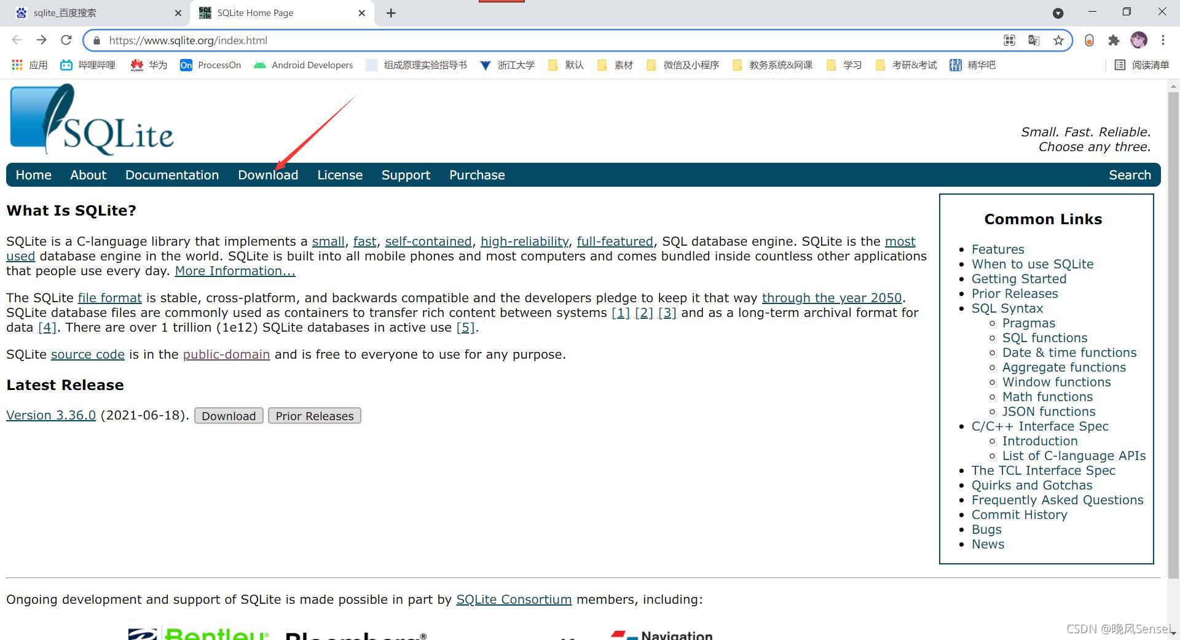Open the ProcessOn bookmark

pyautogui.click(x=210, y=65)
